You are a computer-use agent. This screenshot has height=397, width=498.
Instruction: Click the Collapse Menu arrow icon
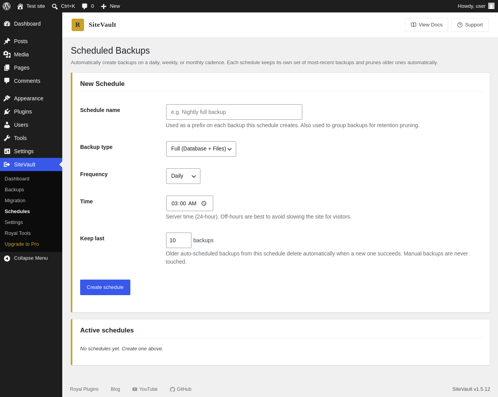[7, 258]
